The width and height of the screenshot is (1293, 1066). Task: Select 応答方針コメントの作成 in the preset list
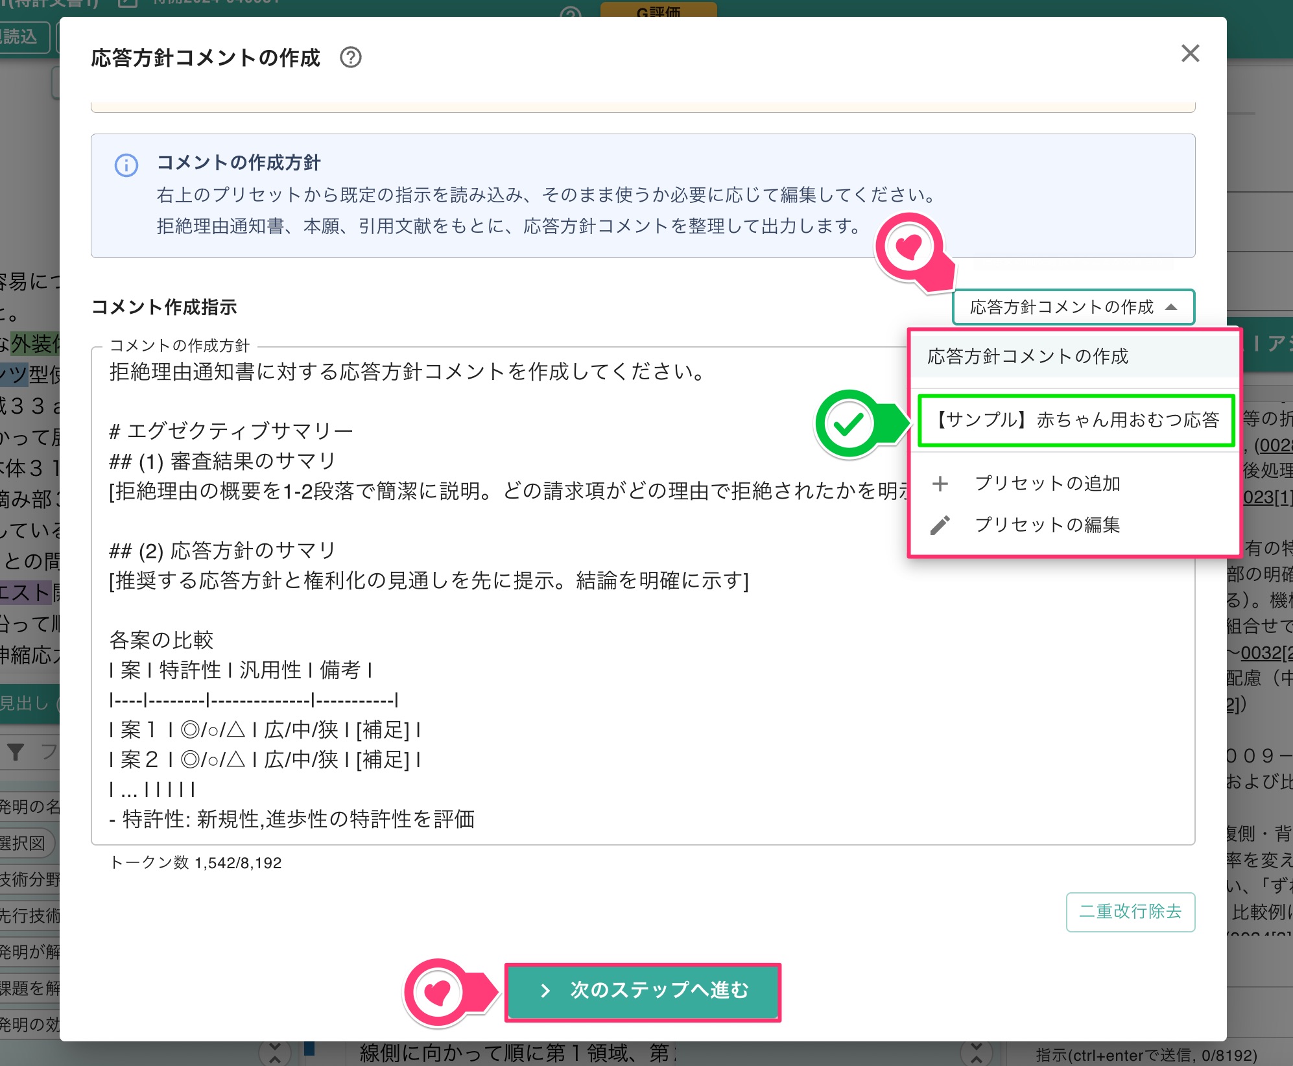pyautogui.click(x=1074, y=356)
